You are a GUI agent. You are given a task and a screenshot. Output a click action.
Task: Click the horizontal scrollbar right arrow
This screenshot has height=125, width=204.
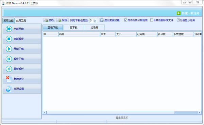pyautogui.click(x=199, y=112)
